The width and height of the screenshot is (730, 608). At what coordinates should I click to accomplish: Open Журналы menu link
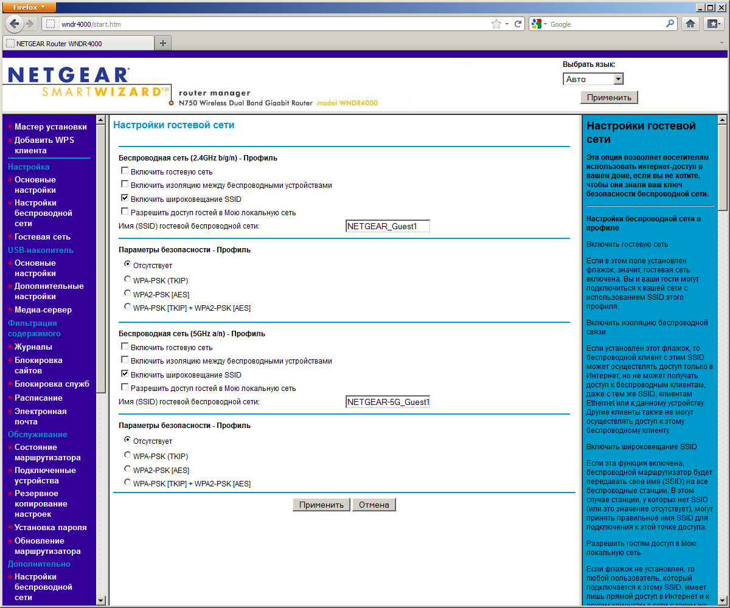tap(33, 347)
